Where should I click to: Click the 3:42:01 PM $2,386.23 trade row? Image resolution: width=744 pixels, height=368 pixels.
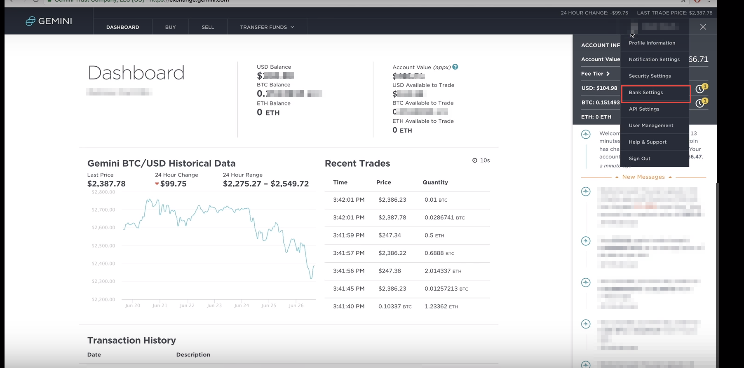pos(407,200)
